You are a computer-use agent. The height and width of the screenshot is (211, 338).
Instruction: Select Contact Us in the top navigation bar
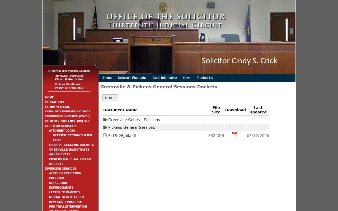(205, 78)
